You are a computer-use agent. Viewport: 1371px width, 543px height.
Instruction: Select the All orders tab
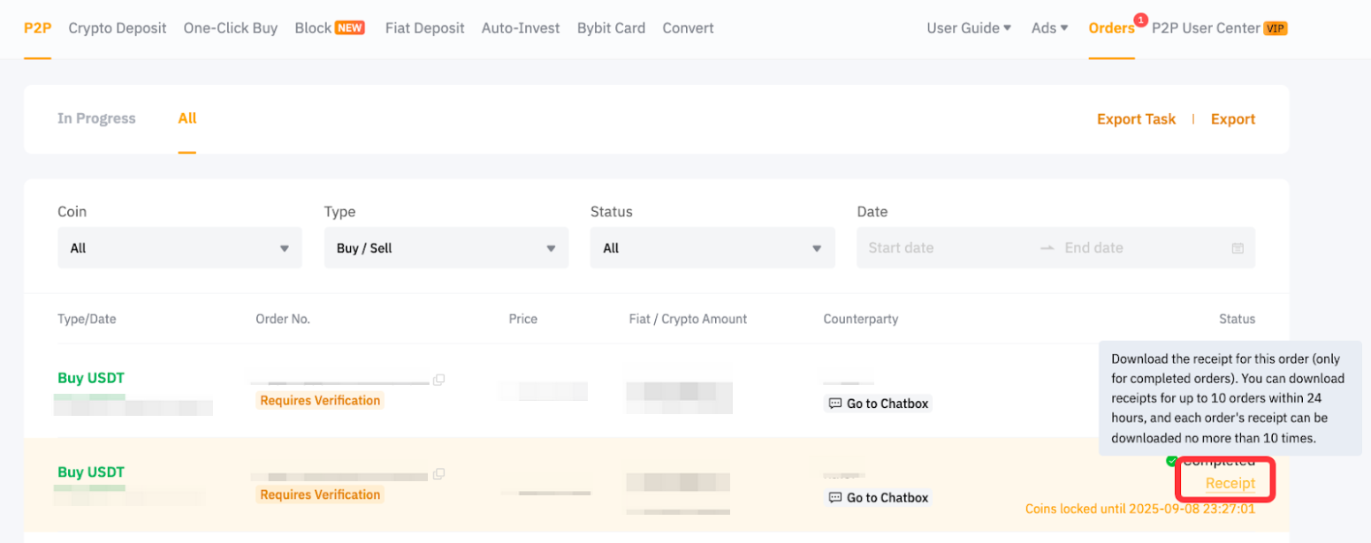[187, 118]
